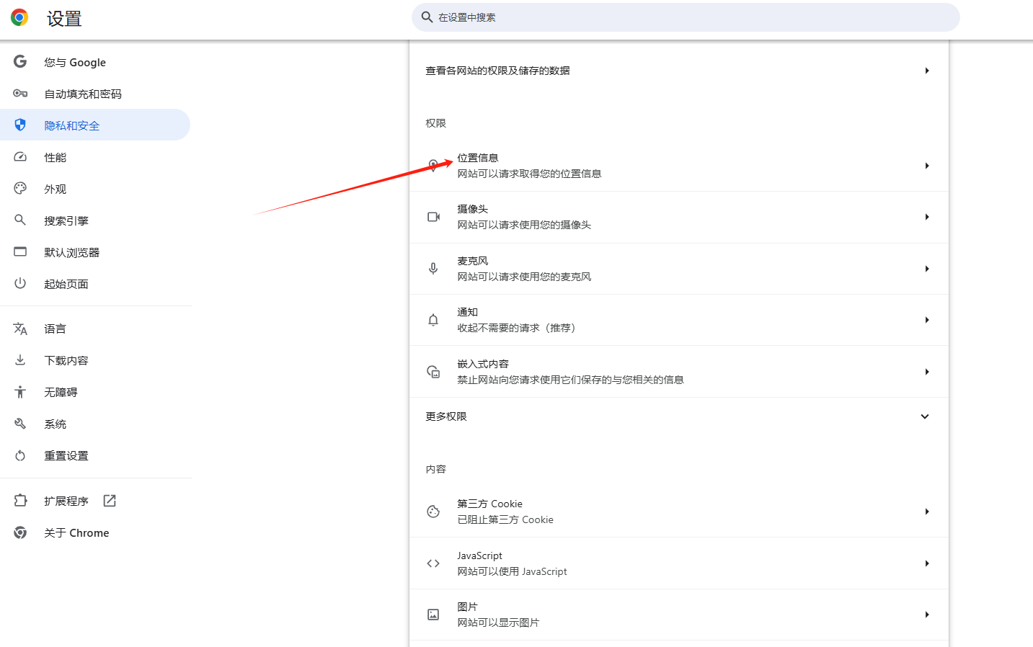Click the 内容 section heading

[435, 469]
